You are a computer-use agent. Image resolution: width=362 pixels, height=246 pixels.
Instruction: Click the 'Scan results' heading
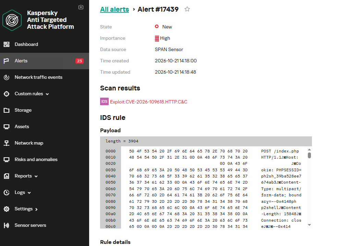point(120,88)
